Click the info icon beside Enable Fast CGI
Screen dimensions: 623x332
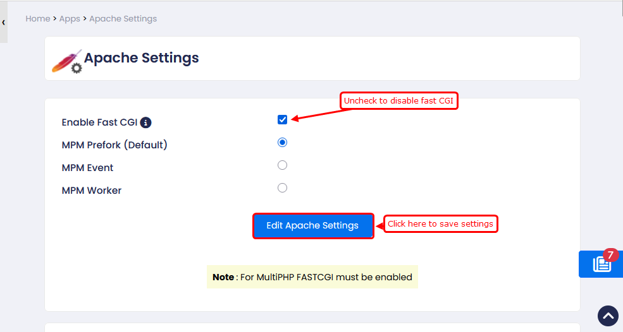(x=145, y=122)
